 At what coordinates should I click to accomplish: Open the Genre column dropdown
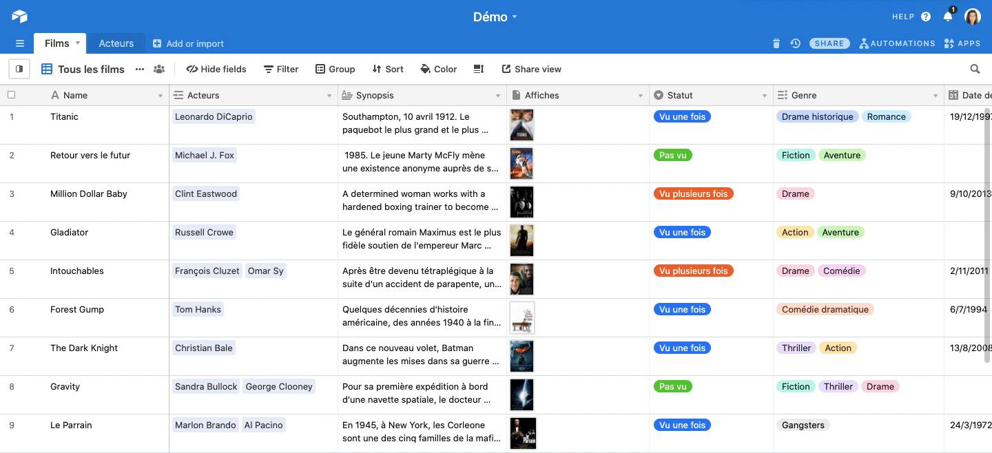[936, 96]
